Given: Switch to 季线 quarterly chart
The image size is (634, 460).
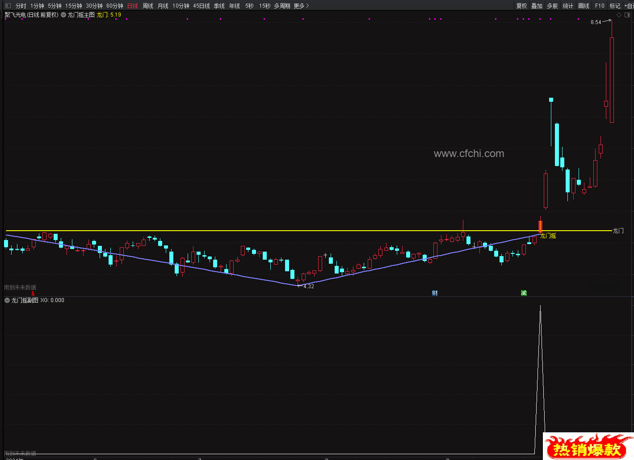Looking at the screenshot, I should click(x=219, y=6).
